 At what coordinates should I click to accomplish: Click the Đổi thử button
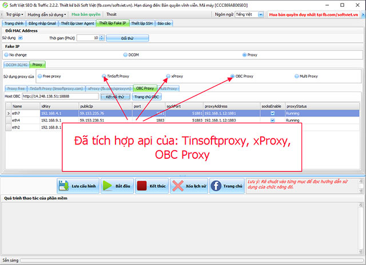[131, 37]
